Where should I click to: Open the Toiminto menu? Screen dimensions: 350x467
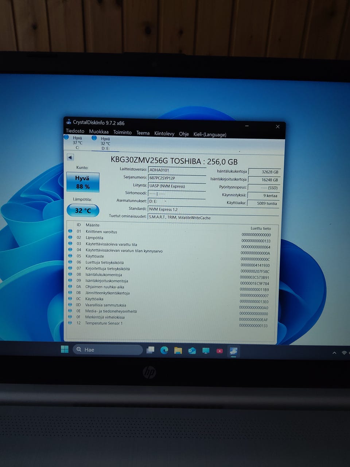122,132
